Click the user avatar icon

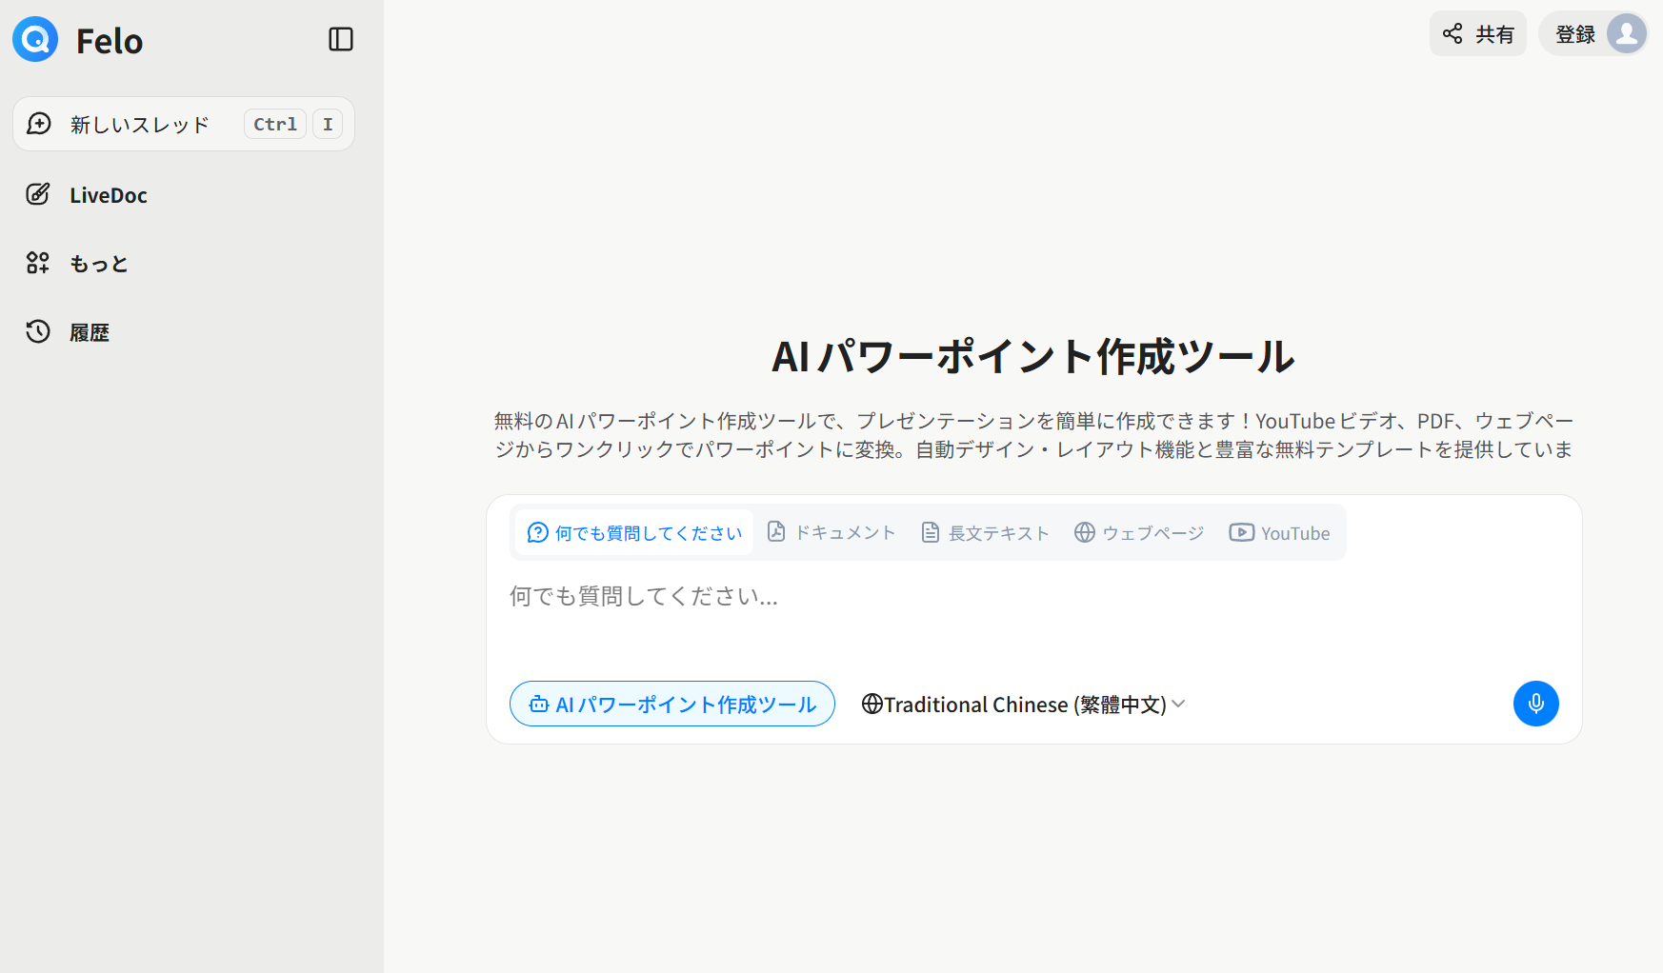click(1627, 34)
